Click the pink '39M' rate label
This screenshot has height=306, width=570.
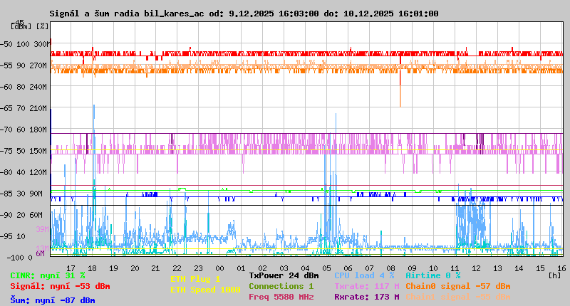tap(42, 229)
